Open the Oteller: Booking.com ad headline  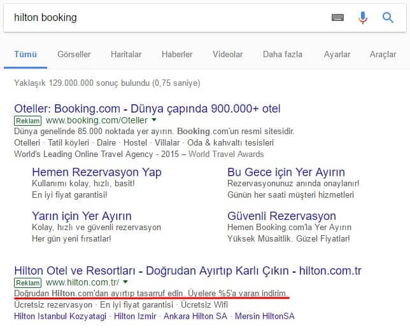(x=147, y=109)
